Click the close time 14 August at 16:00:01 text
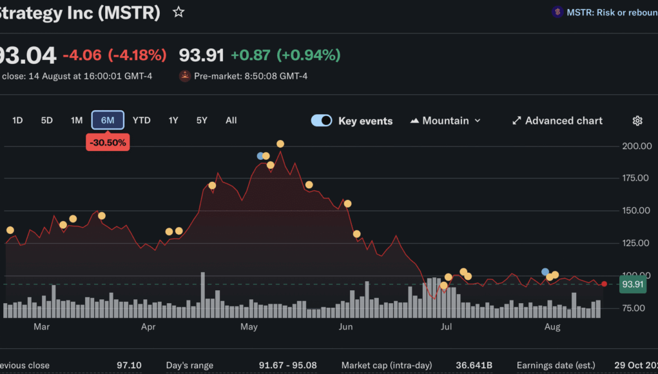This screenshot has height=374, width=658. pyautogui.click(x=77, y=76)
